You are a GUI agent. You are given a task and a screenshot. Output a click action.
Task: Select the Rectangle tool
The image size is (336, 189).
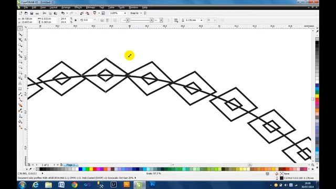[20, 62]
